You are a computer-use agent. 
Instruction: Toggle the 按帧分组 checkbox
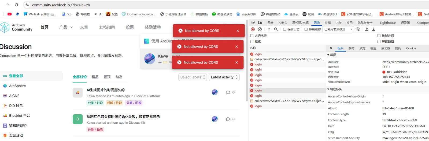pyautogui.click(x=379, y=36)
